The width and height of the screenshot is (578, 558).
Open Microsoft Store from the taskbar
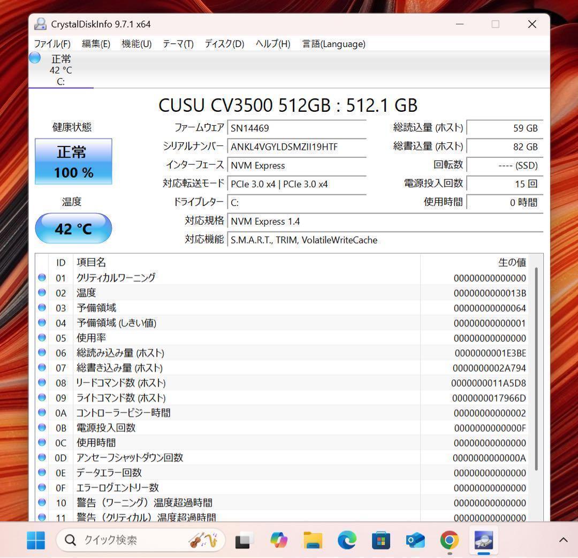(381, 540)
